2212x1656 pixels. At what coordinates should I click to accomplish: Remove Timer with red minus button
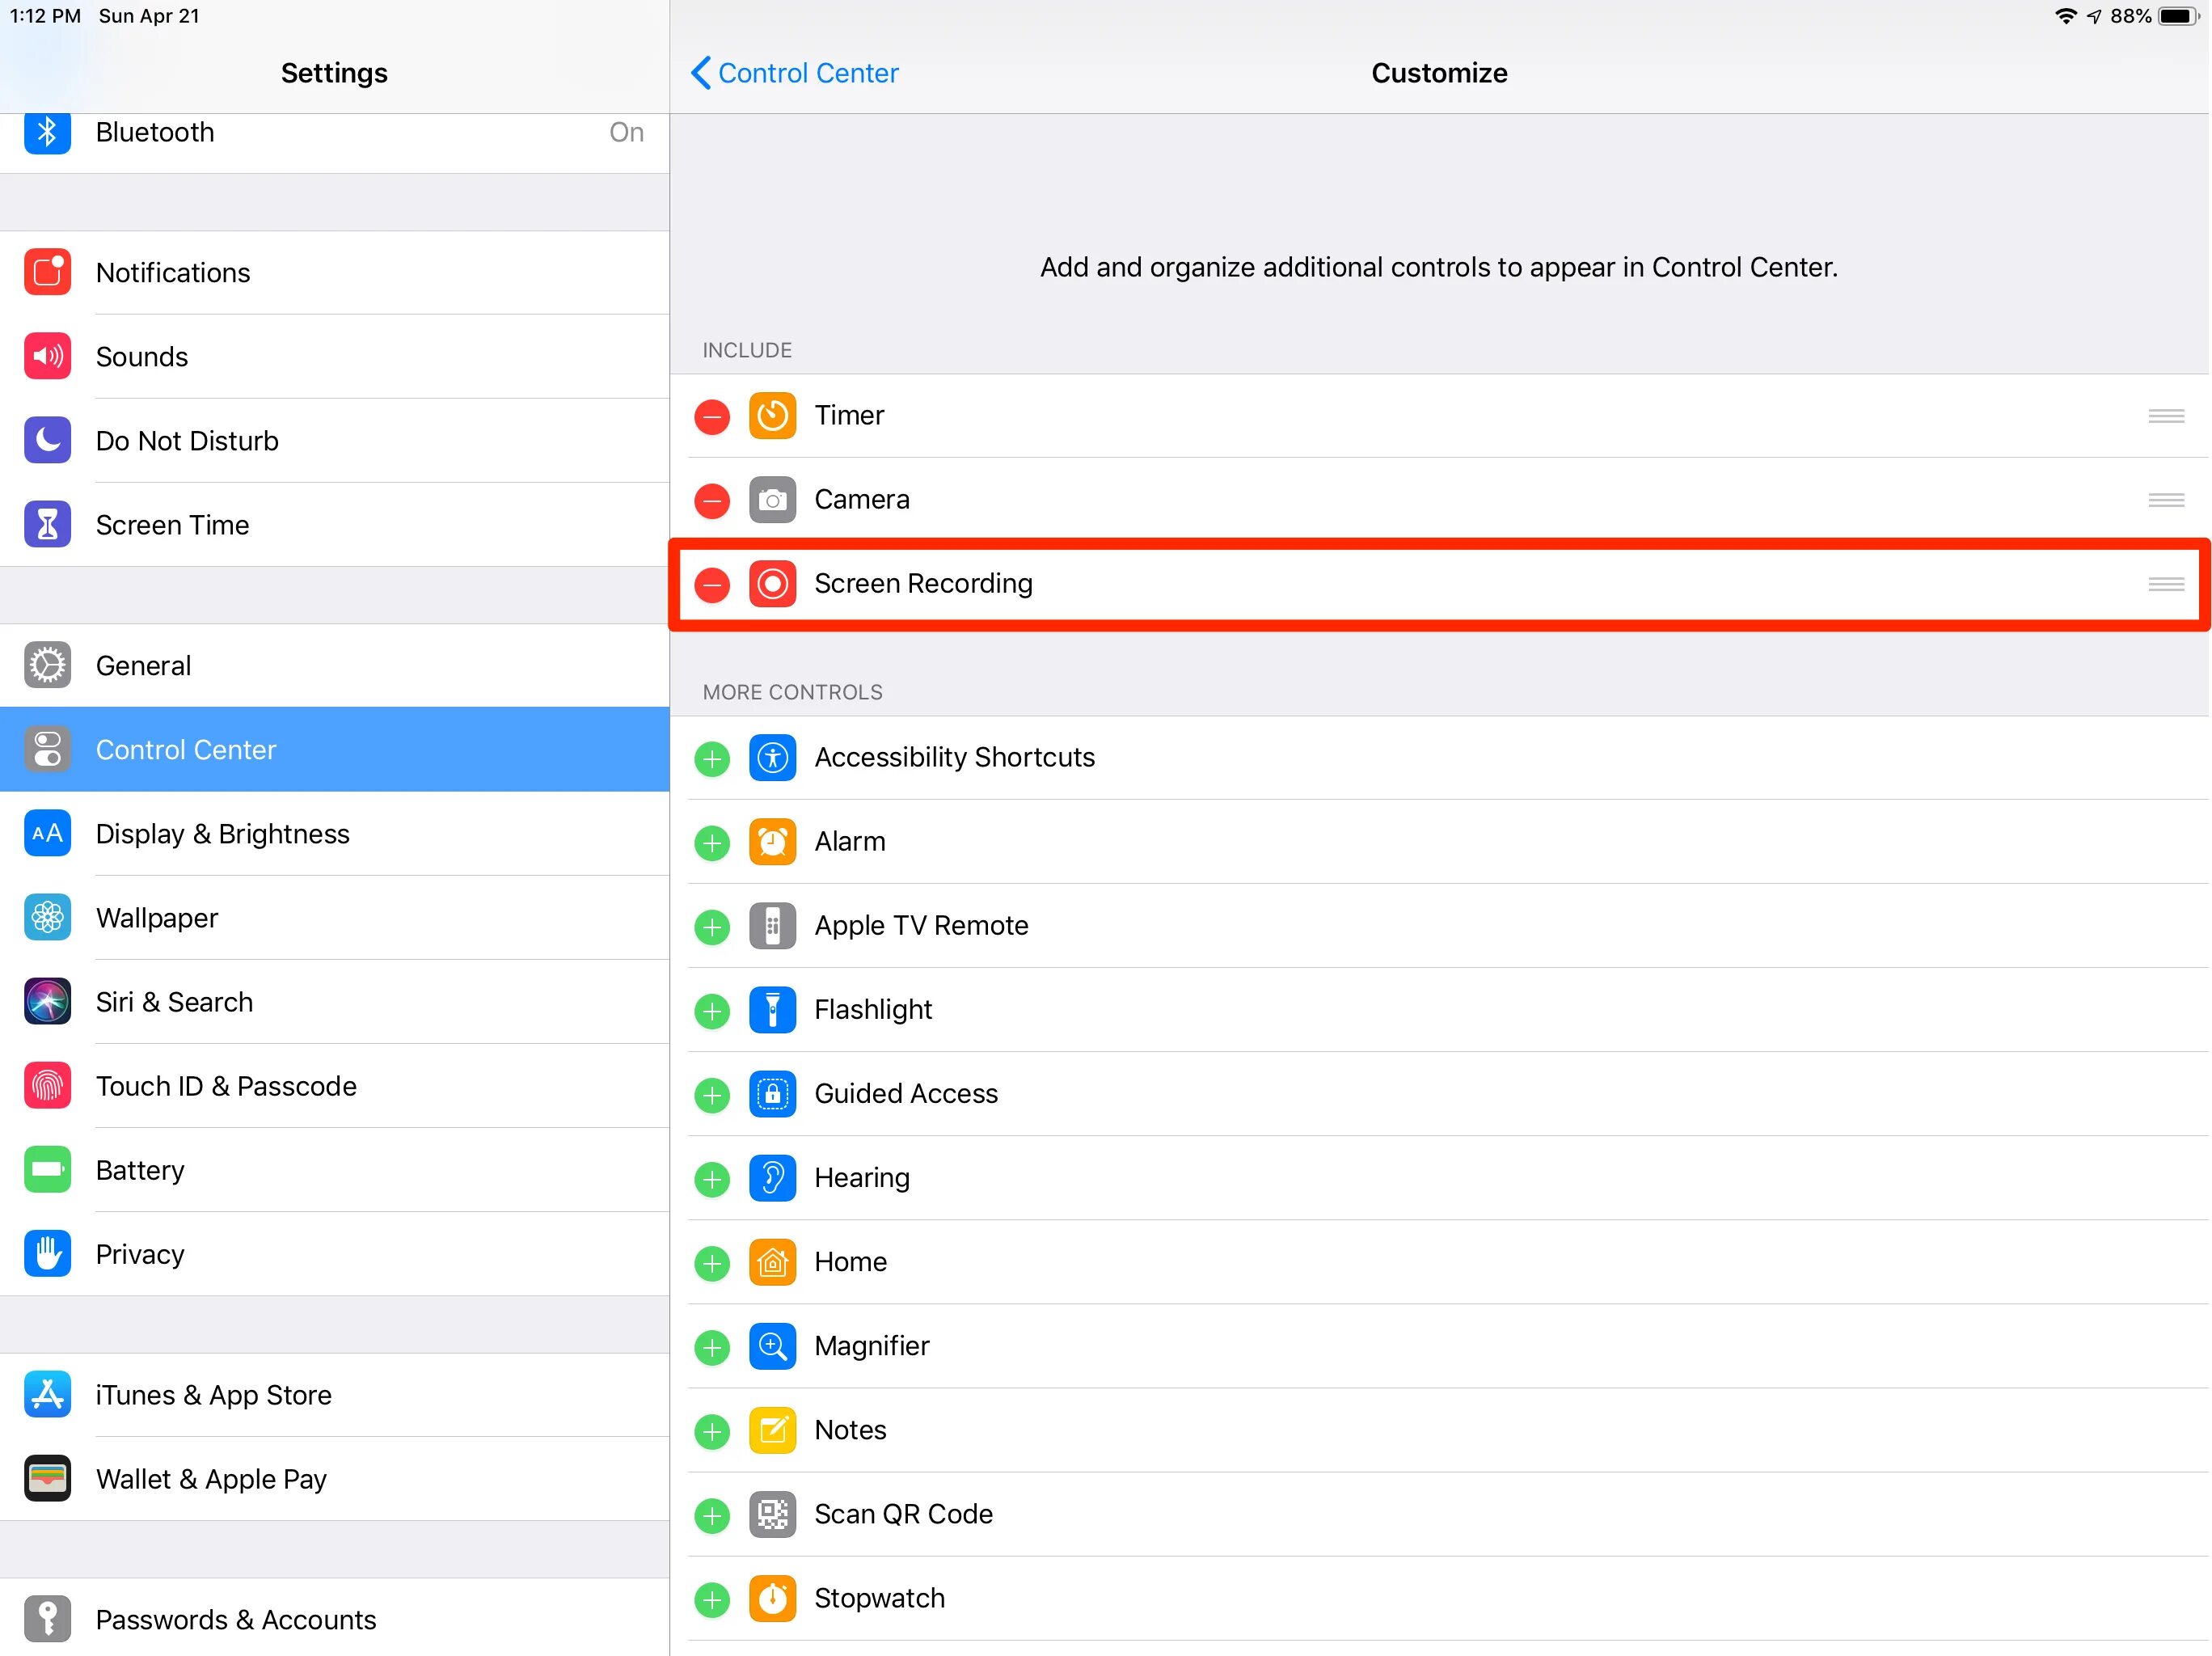click(x=712, y=416)
